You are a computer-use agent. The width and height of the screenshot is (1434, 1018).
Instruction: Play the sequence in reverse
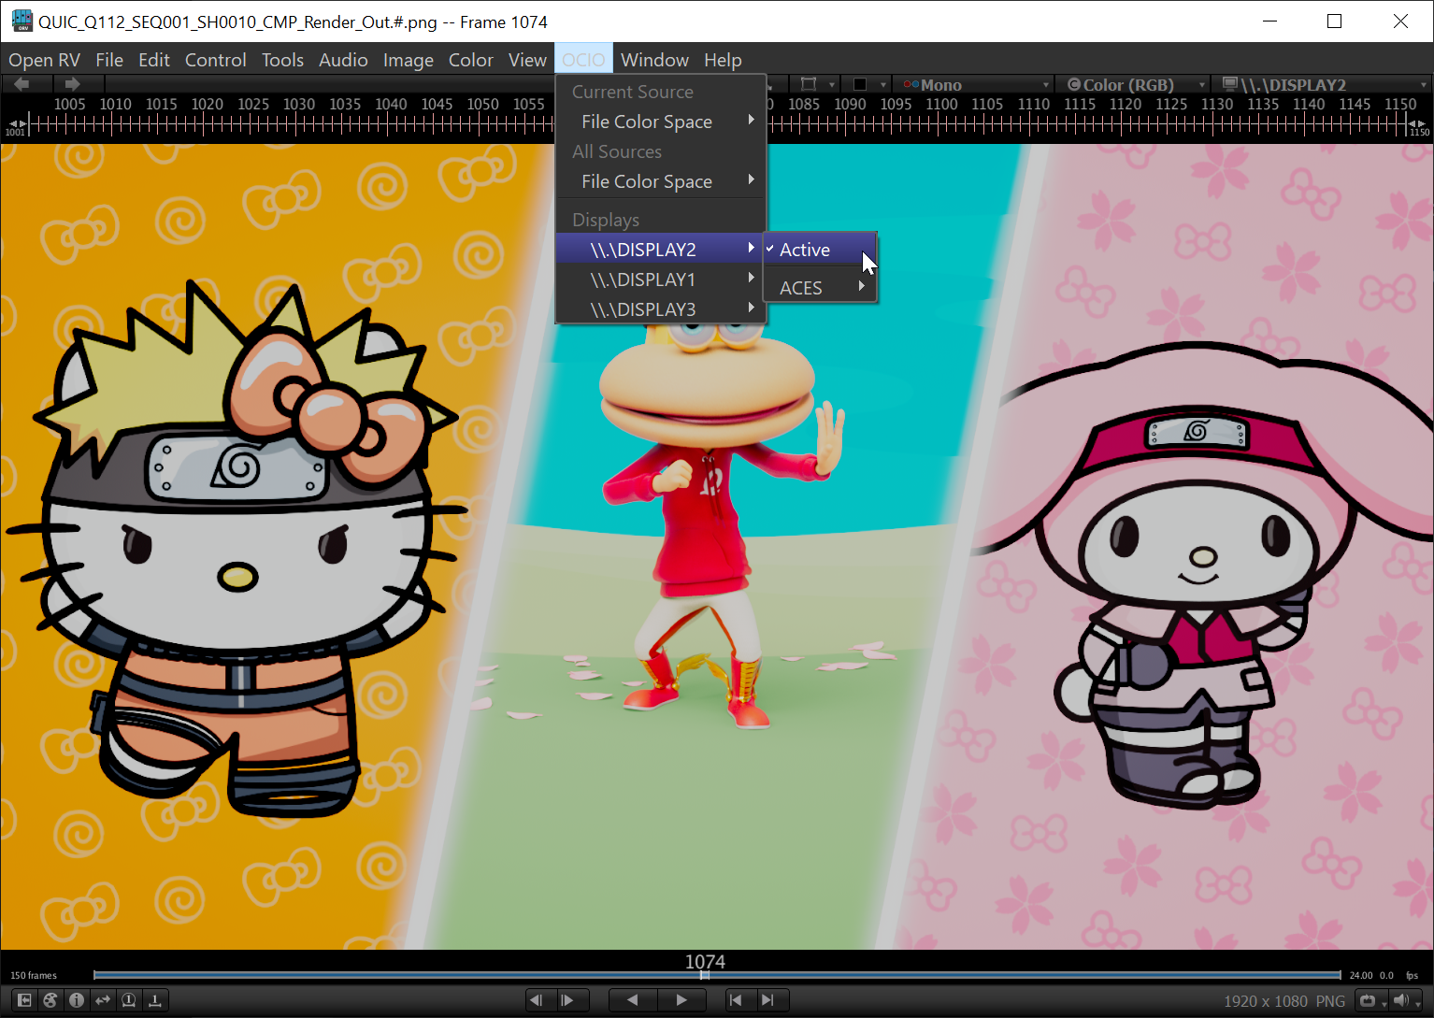pyautogui.click(x=633, y=1000)
